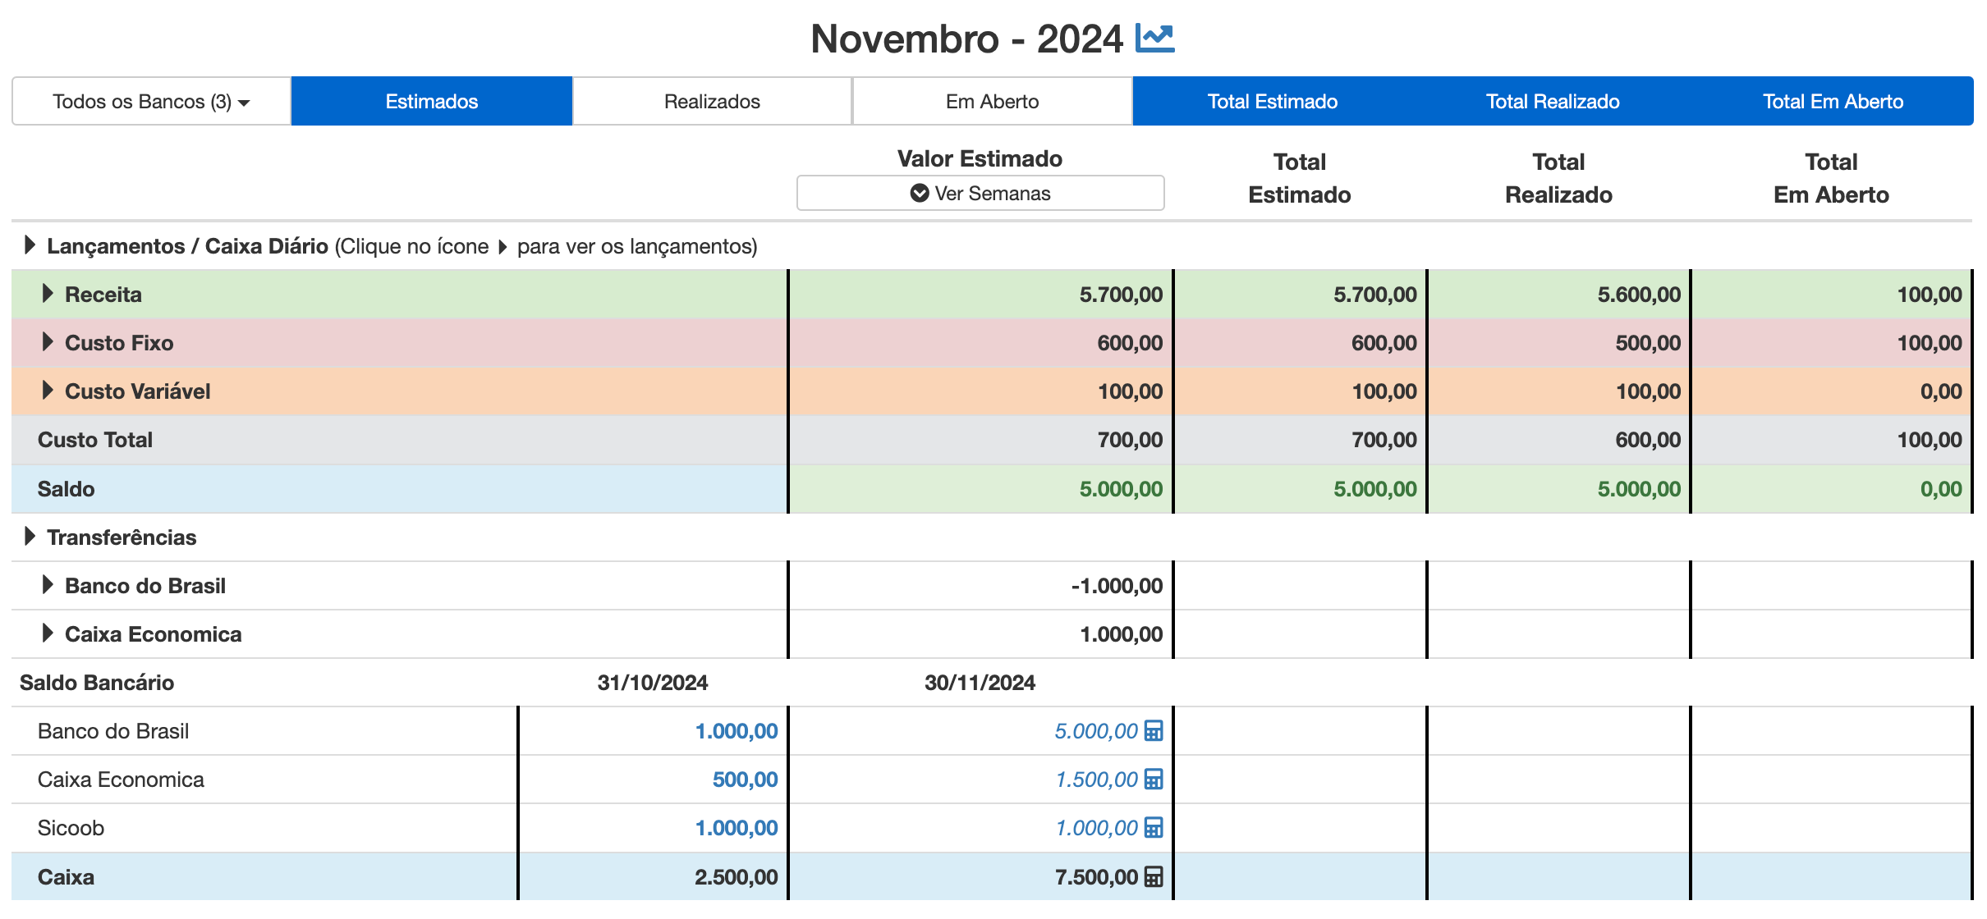Expand Lançamentos / Caixa Diário section
Viewport: 1987px width, 919px height.
[x=30, y=245]
